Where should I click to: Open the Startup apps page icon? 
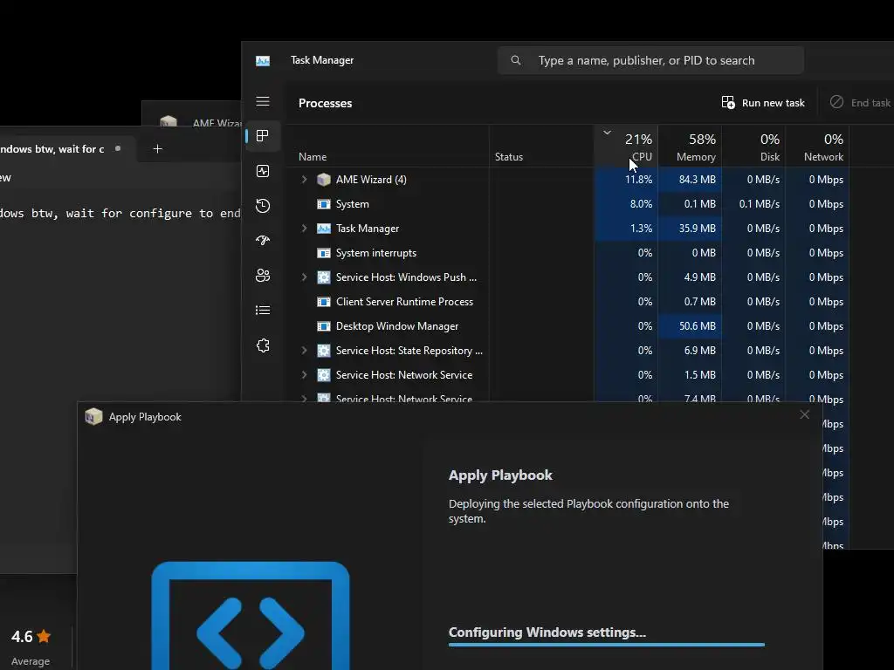point(263,241)
